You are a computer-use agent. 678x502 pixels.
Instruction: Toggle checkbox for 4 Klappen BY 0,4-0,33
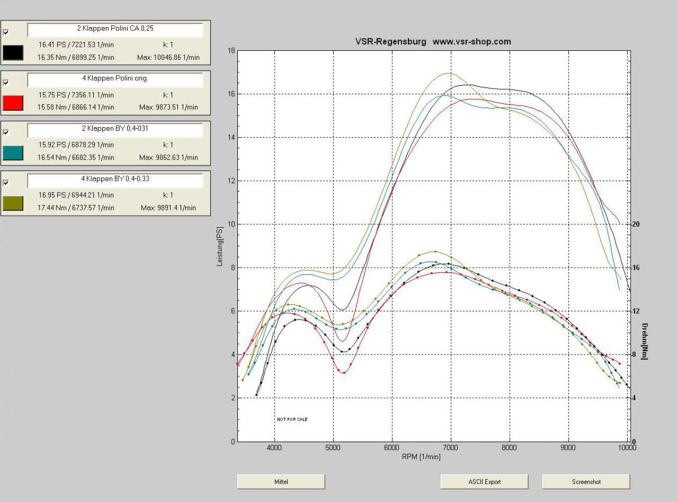(6, 182)
